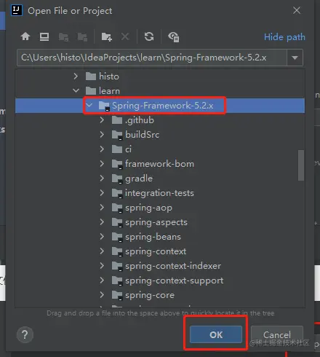This screenshot has height=357, width=320.
Task: Expand the spring-context-indexer folder
Action: pos(102,266)
